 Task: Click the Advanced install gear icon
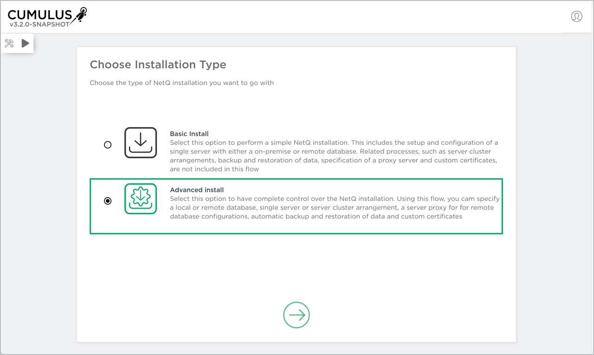point(141,199)
